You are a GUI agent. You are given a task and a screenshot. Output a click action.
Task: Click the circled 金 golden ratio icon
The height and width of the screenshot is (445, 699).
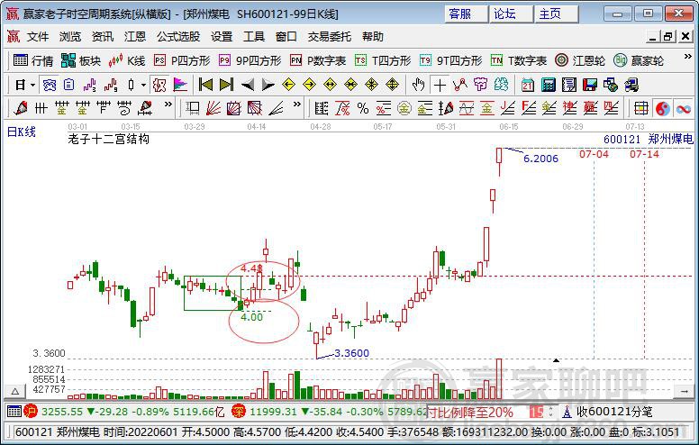pos(404,108)
